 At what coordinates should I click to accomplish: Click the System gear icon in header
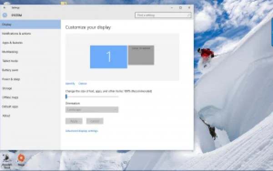point(5,15)
